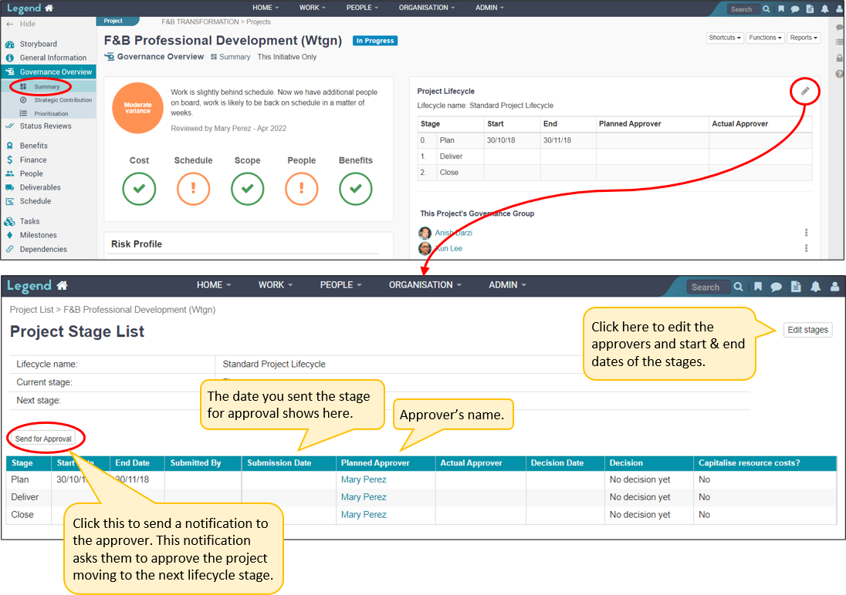
Task: Open chat bubble icon in top header
Action: pyautogui.click(x=795, y=9)
